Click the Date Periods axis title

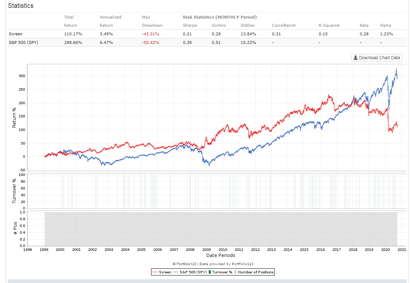point(220,255)
